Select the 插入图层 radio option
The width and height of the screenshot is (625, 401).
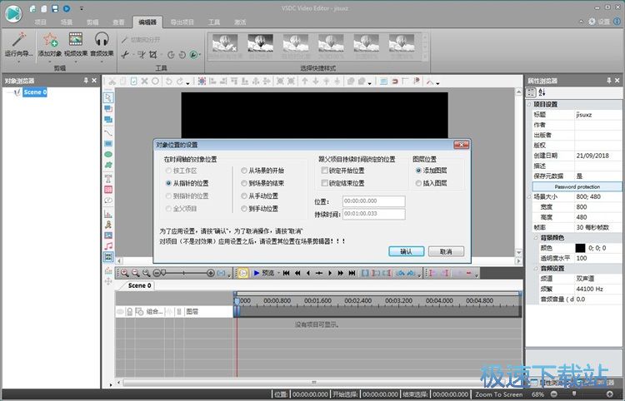click(418, 182)
